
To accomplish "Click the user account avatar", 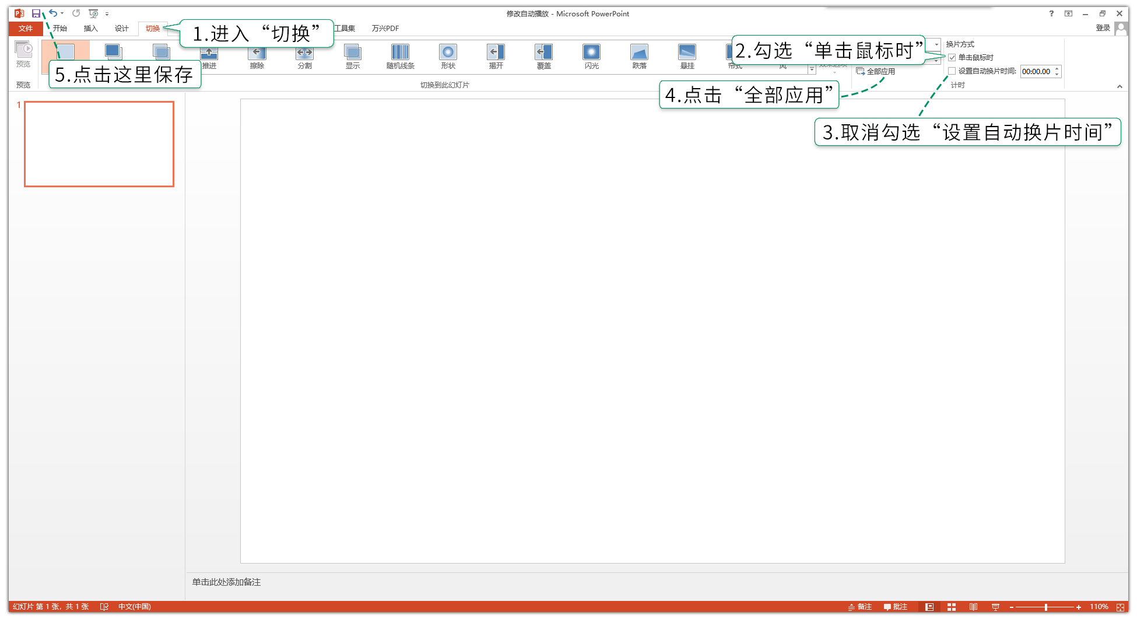I will click(x=1121, y=28).
